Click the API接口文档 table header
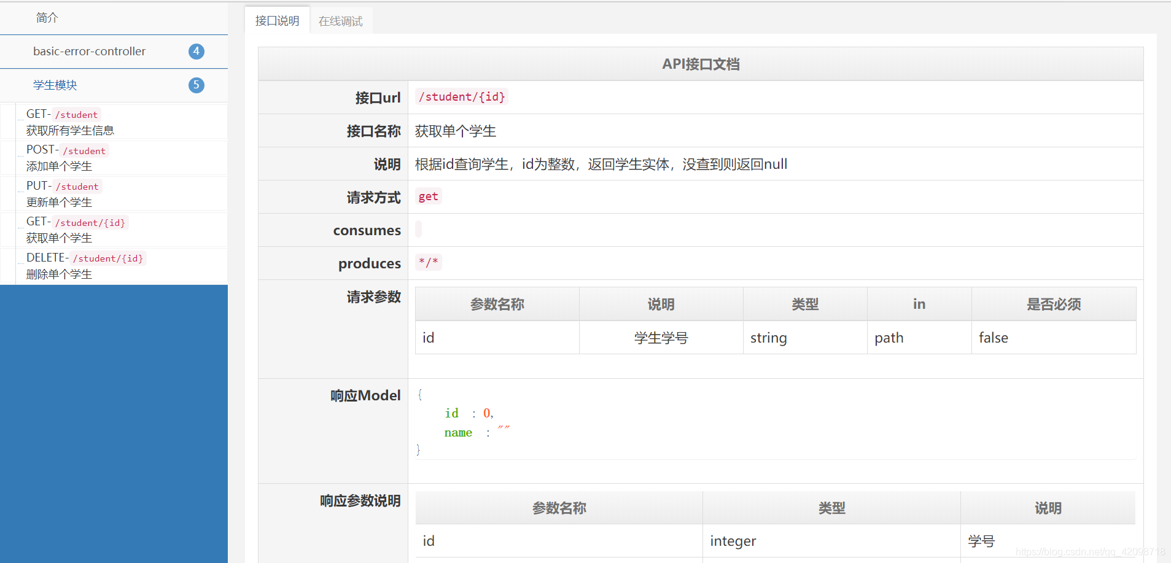The height and width of the screenshot is (563, 1171). click(x=701, y=64)
